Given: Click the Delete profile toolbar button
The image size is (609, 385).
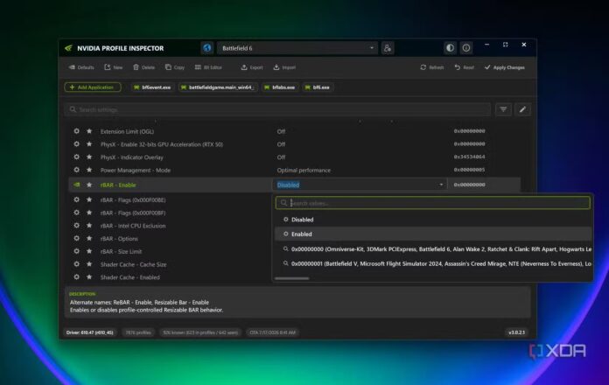Looking at the screenshot, I should coord(143,67).
